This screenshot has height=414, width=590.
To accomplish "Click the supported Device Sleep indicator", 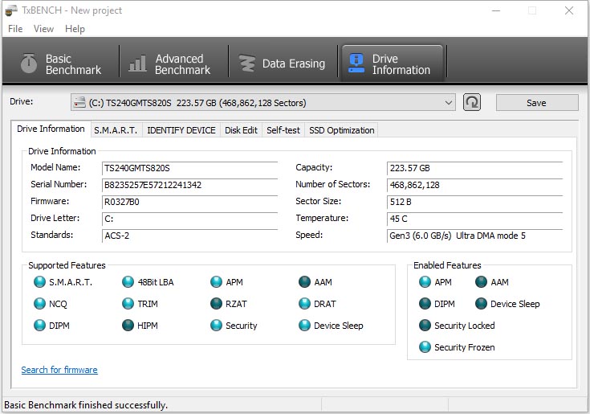I will click(304, 325).
